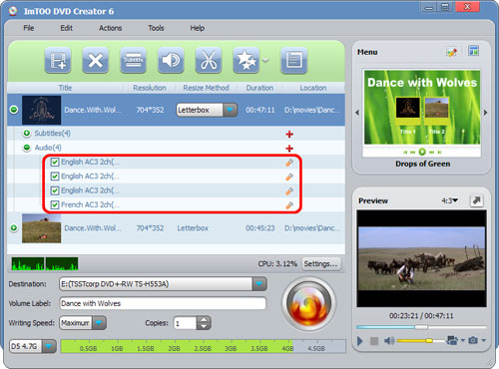Collapse the first Dance.With.Wol title row
Screen dimensions: 499x369
(14, 110)
